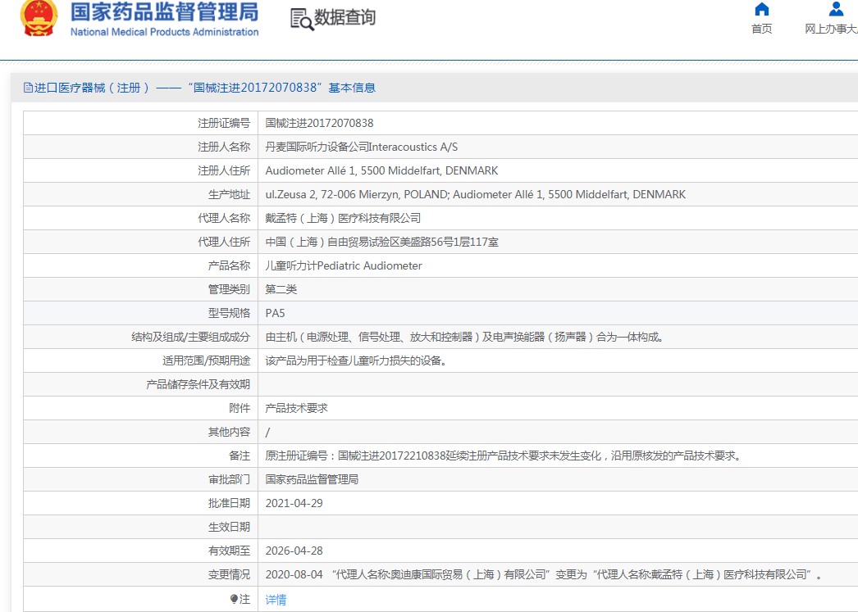
Task: Select the 注册人住所 label
Action: coord(224,170)
